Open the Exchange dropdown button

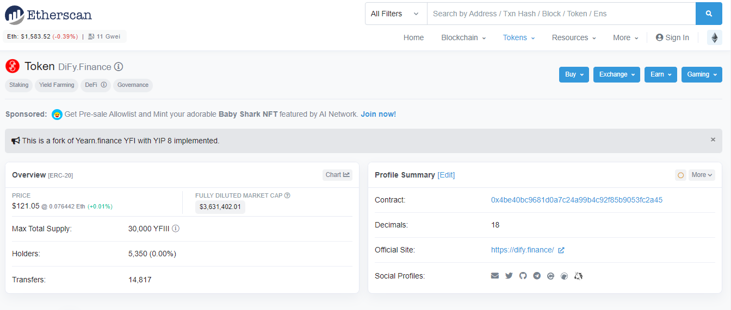pos(617,74)
